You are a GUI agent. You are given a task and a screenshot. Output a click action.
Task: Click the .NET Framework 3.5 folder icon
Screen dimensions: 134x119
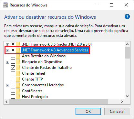18,44
